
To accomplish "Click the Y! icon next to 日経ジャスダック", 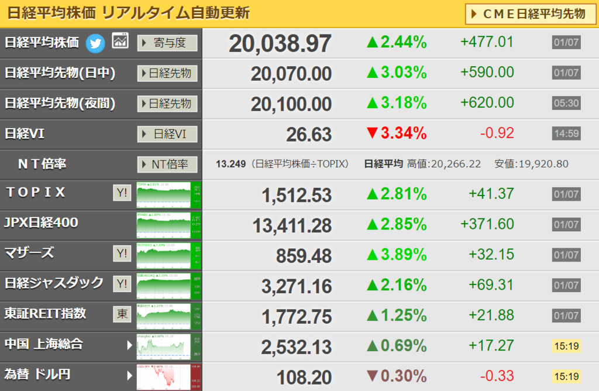I will 122,284.
